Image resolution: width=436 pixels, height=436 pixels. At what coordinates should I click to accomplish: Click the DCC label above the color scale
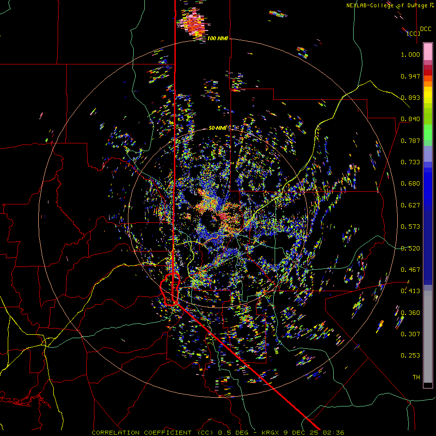tap(425, 29)
